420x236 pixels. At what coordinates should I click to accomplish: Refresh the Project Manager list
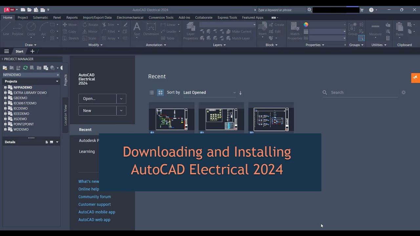(25, 68)
